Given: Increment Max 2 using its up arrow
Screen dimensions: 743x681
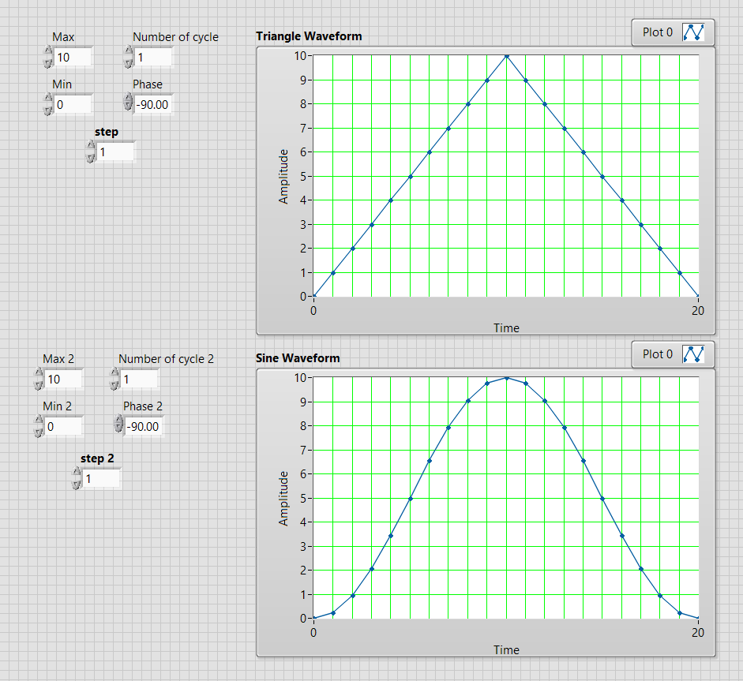Looking at the screenshot, I should tap(39, 372).
